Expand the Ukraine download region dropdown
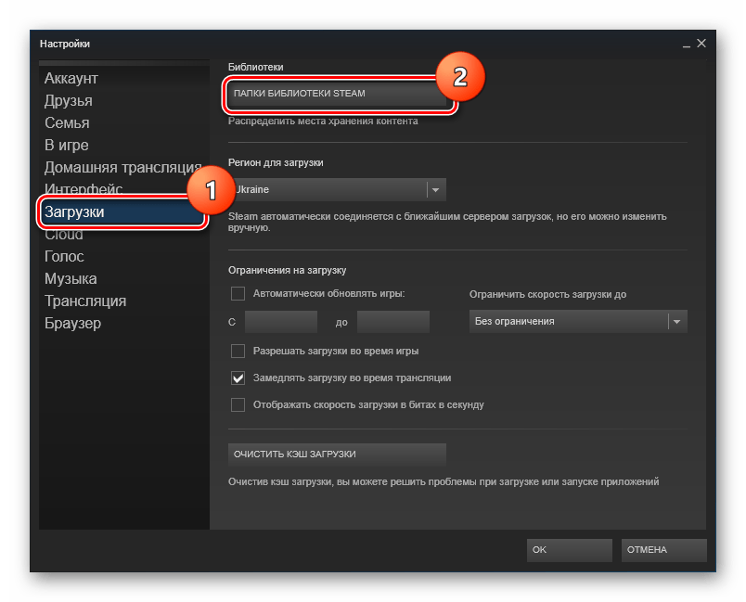746x602 pixels. pyautogui.click(x=338, y=189)
